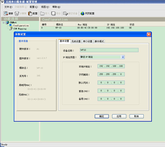
Task: Open the 功能选择 menu
Action: 21,7
